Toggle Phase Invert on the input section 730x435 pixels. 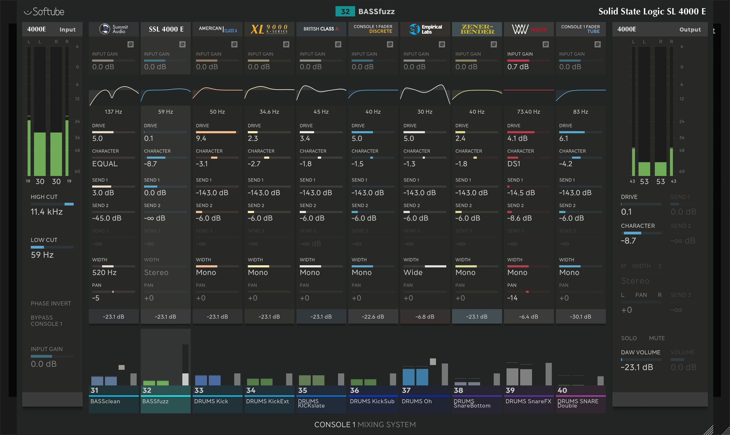coord(51,303)
